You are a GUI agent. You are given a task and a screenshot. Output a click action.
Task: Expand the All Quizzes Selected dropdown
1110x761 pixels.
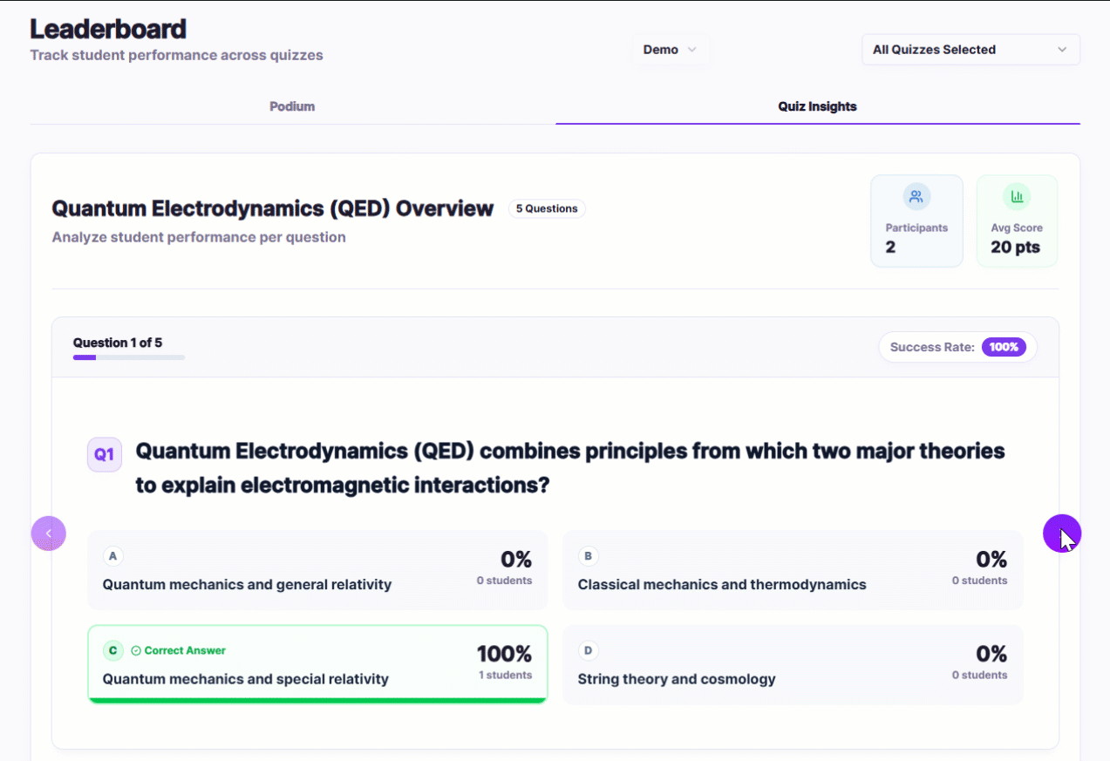coord(970,50)
